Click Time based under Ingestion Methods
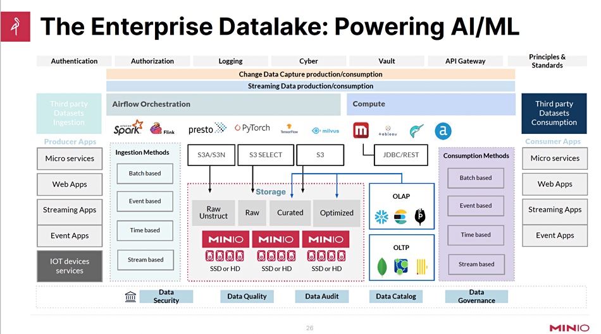This screenshot has height=334, width=601. (x=145, y=230)
